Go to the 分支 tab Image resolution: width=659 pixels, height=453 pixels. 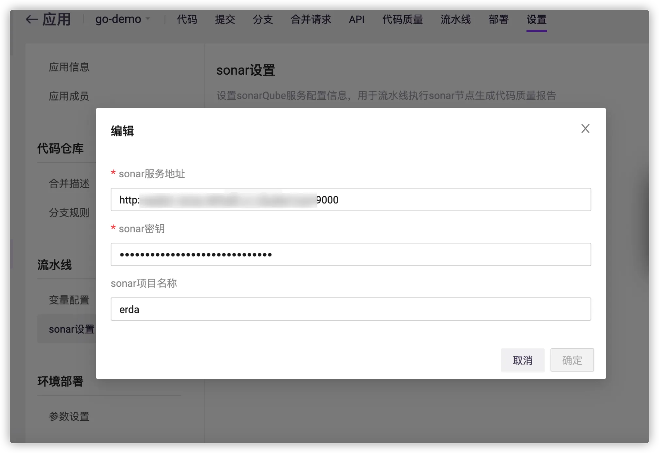(x=263, y=20)
